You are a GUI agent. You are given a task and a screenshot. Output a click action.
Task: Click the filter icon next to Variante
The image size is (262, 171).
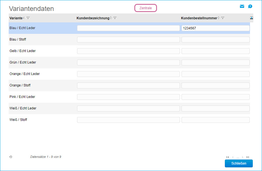[x=28, y=18]
